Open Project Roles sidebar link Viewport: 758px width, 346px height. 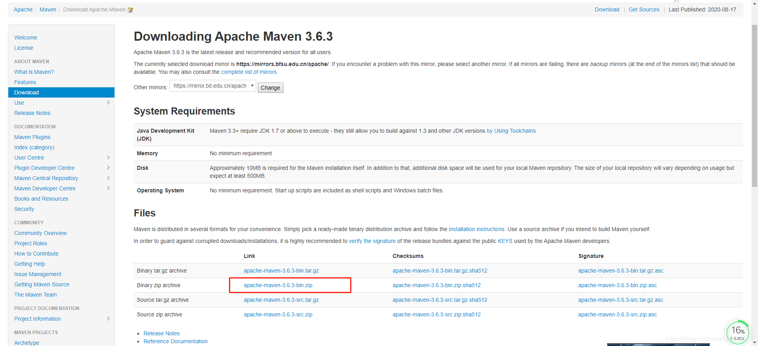30,243
